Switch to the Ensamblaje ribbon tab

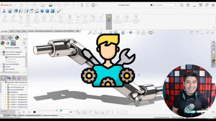tap(4, 31)
